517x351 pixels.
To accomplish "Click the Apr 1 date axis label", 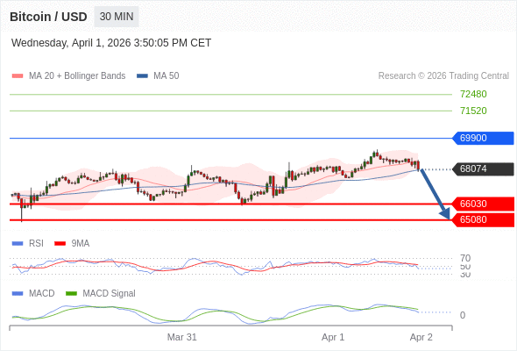I will pos(333,338).
